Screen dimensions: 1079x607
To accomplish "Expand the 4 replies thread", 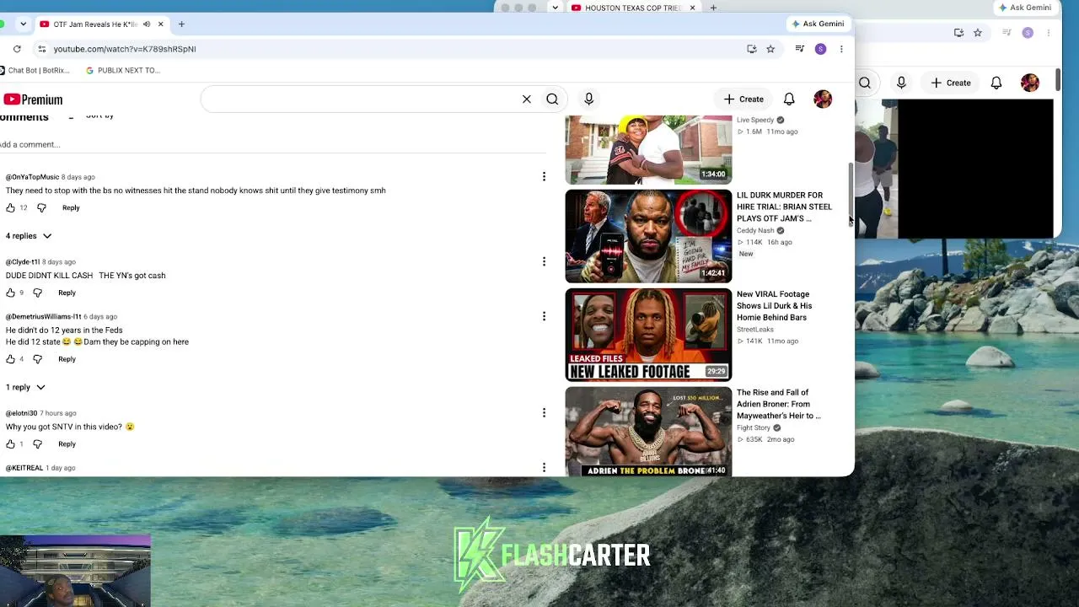I will (x=29, y=236).
